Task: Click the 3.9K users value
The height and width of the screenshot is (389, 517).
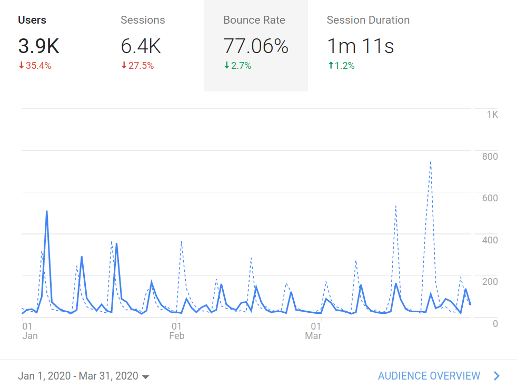Action: [x=38, y=46]
